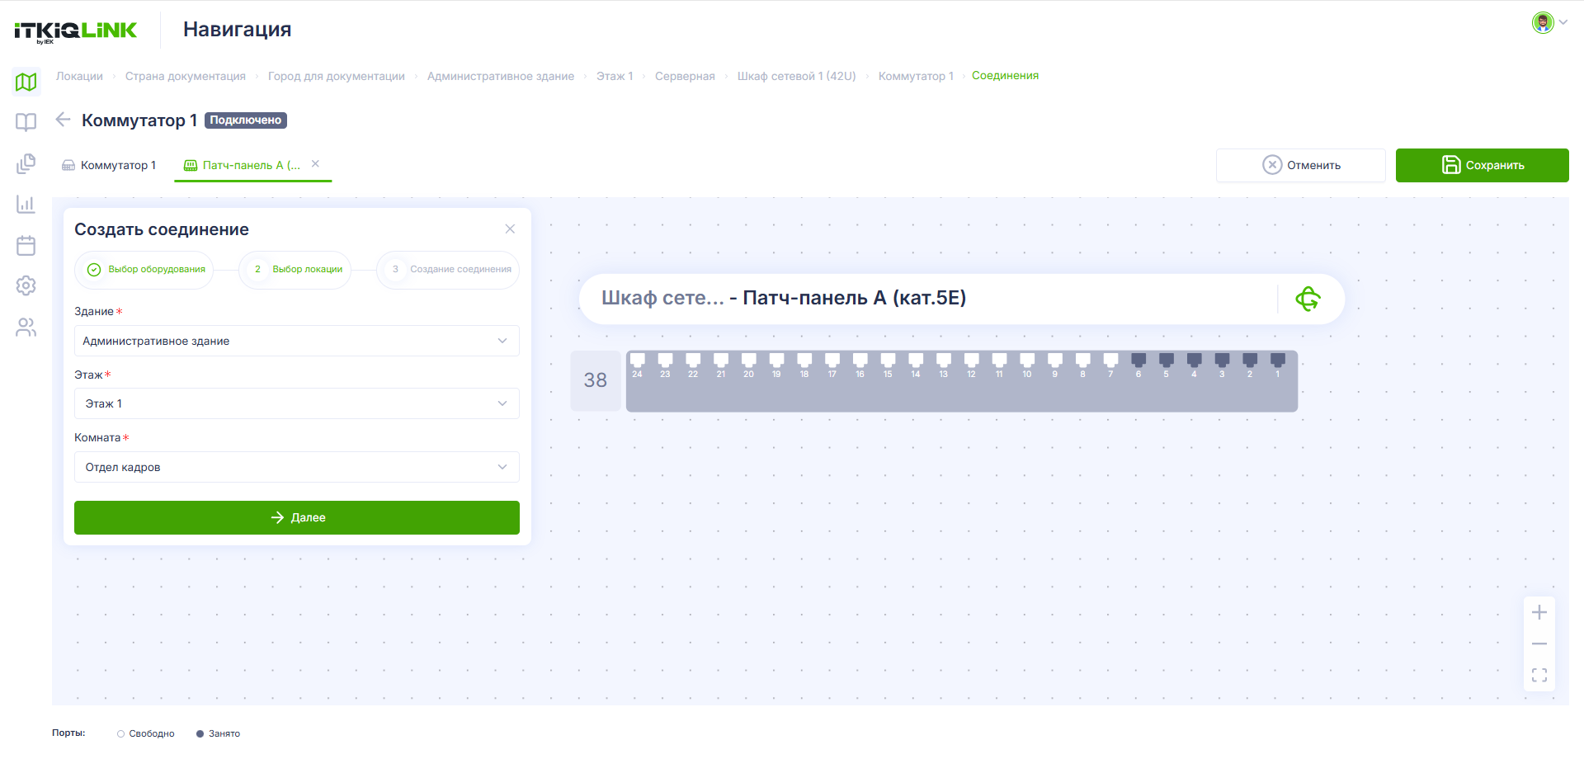
Task: Select occupied port 1 on patch panel
Action: (x=1278, y=365)
